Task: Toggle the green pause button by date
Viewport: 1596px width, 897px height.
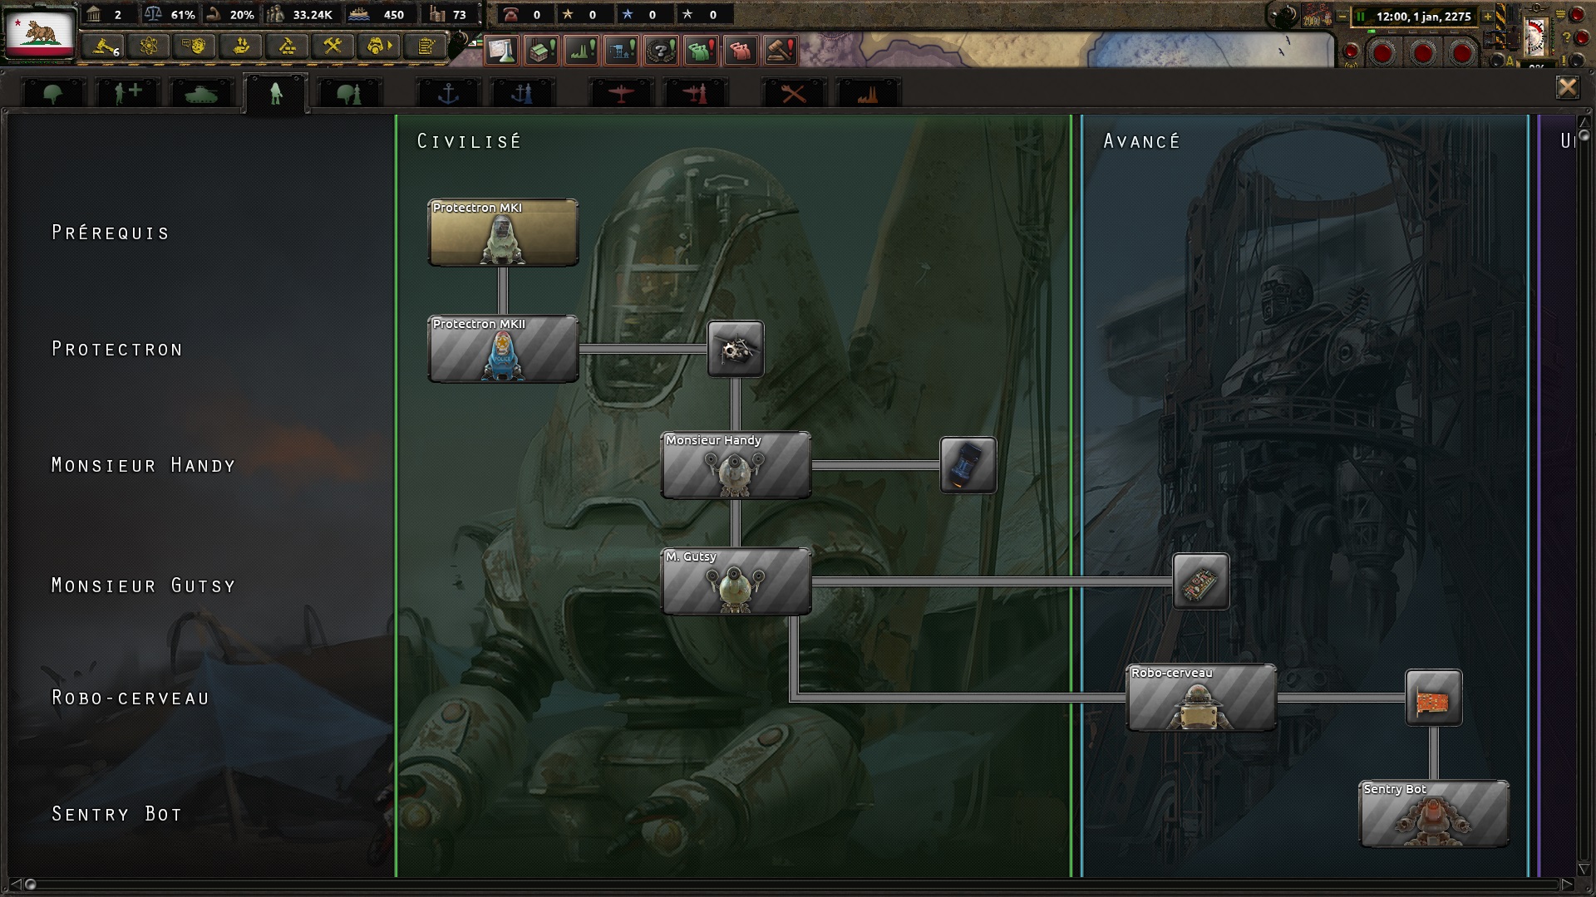Action: (x=1361, y=16)
